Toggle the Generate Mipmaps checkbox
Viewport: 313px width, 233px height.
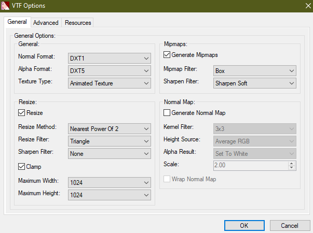pos(167,55)
